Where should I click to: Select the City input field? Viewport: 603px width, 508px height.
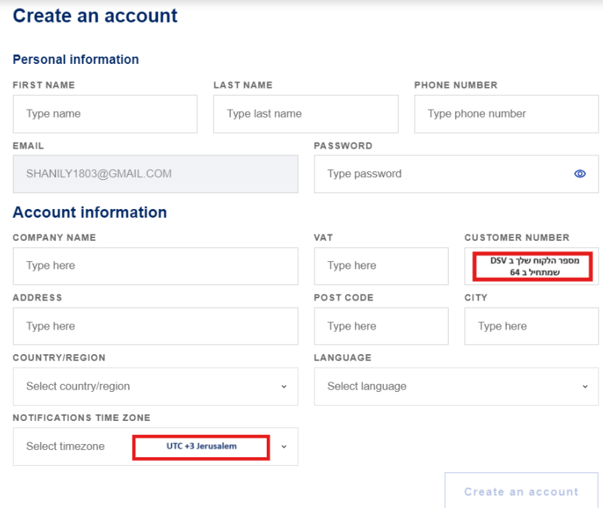[531, 327]
